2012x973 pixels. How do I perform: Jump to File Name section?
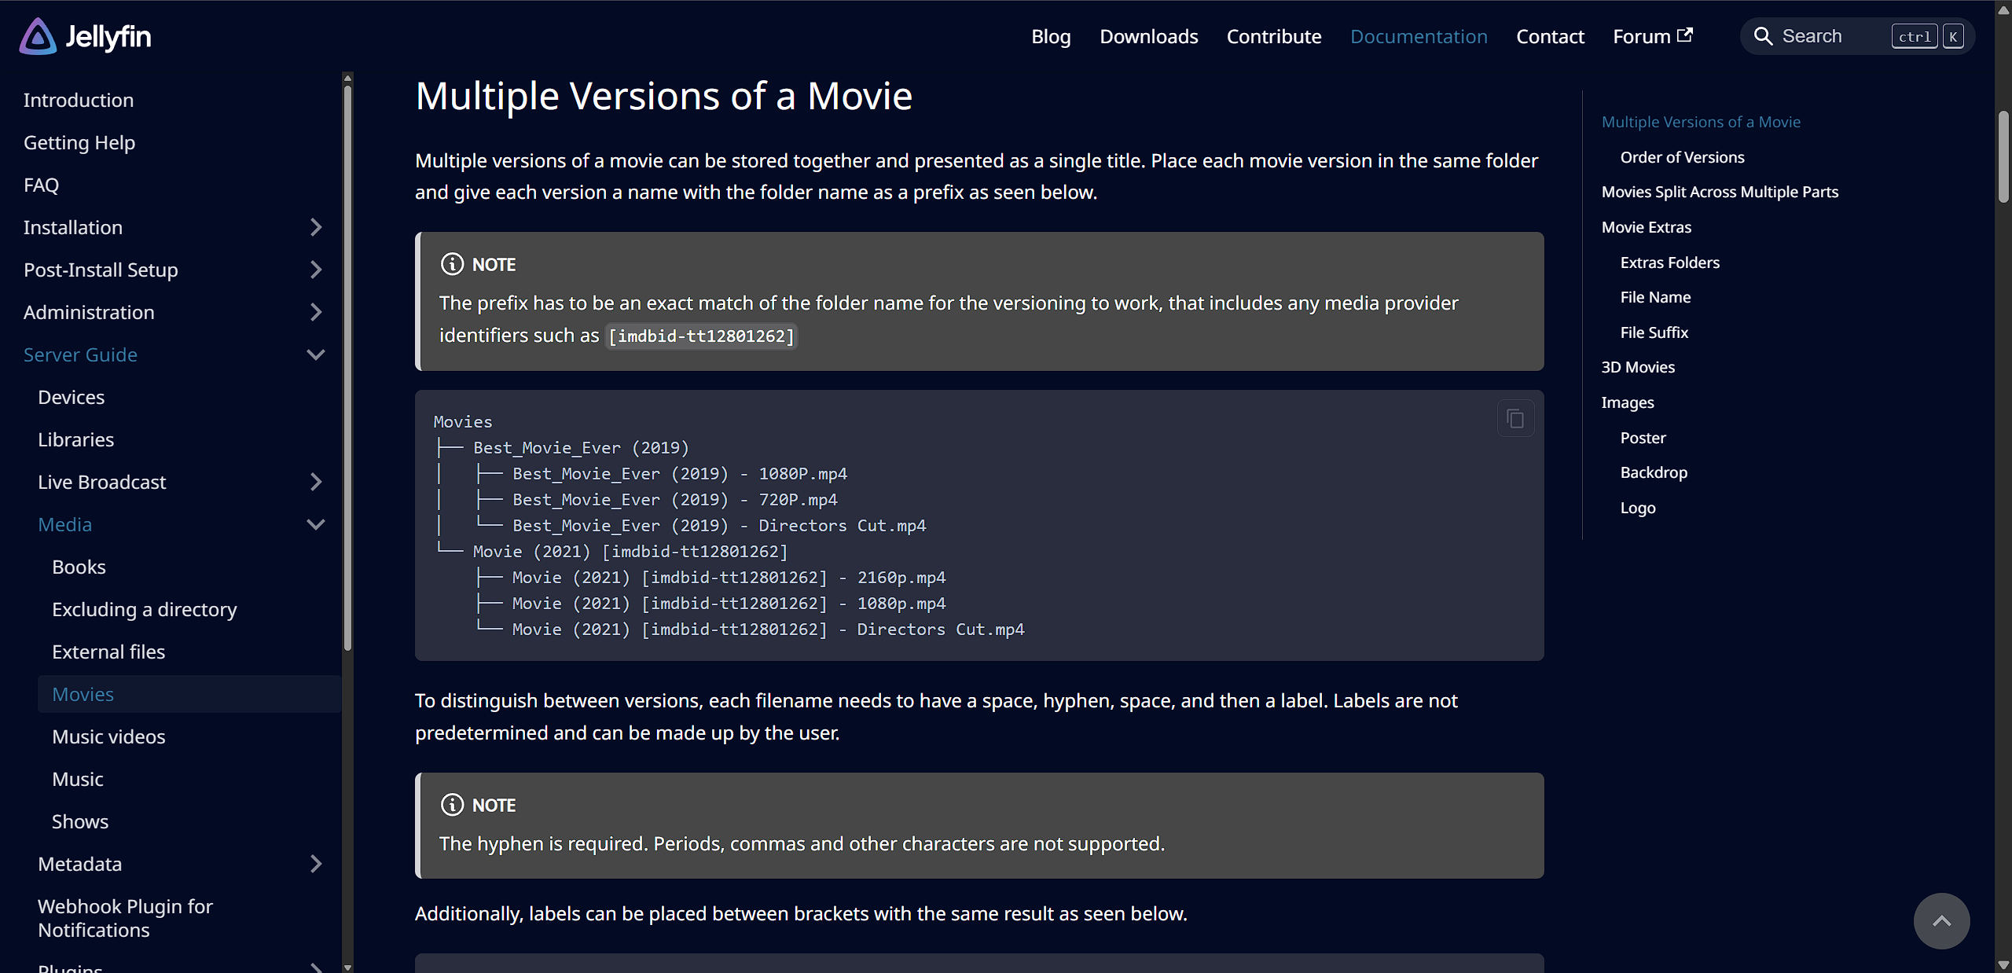point(1655,297)
